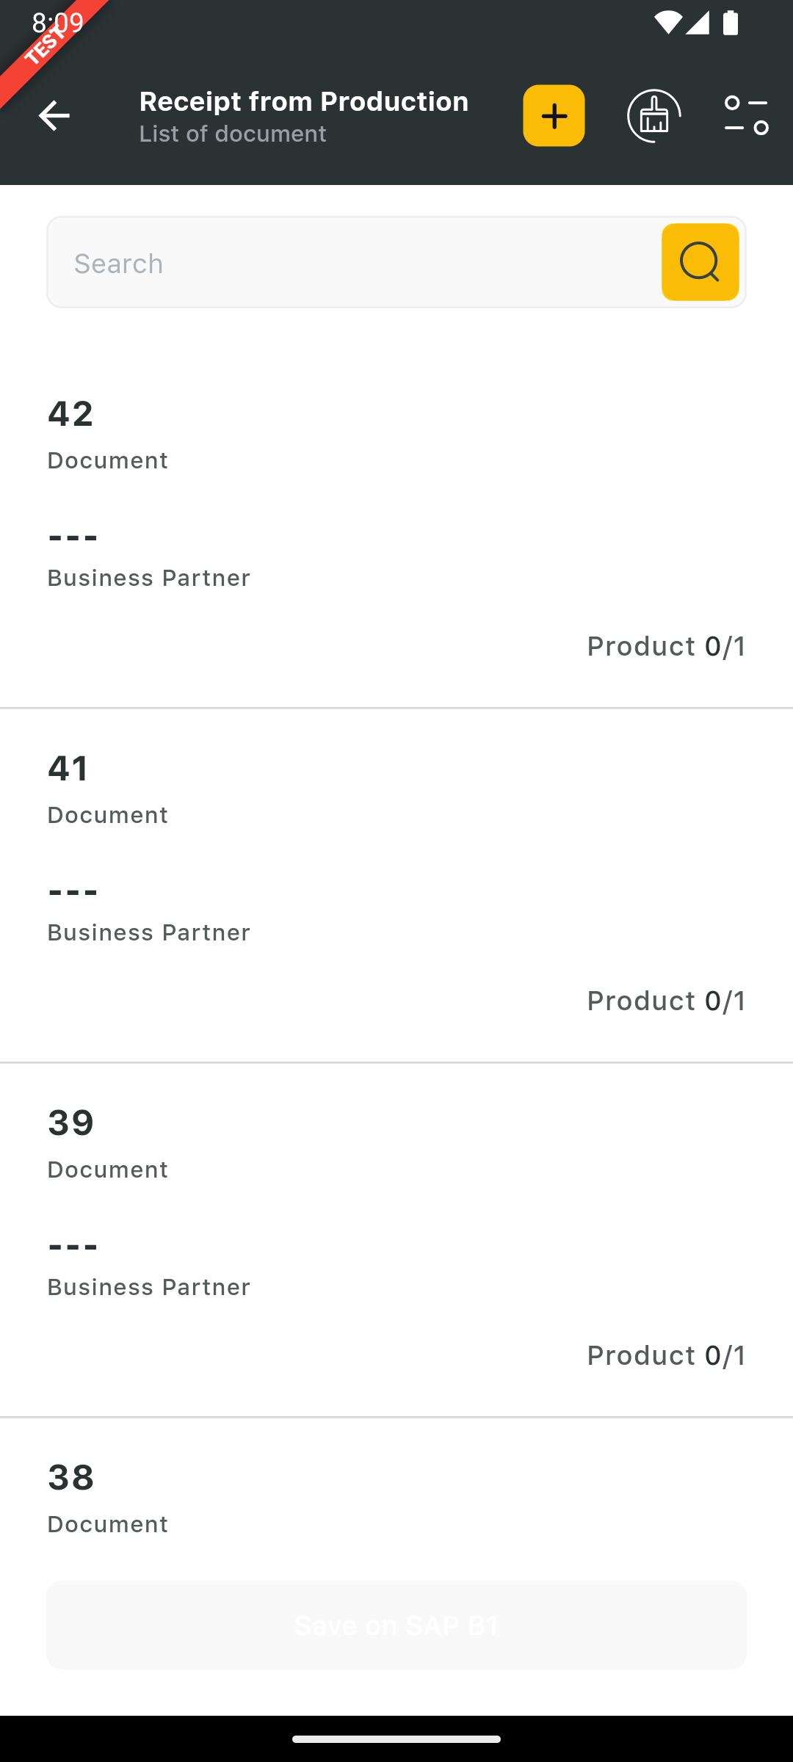Tap the battery icon in status bar
The width and height of the screenshot is (793, 1762).
pos(731,23)
